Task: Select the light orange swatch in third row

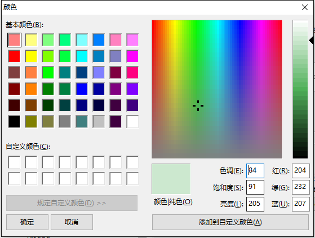Action: [31, 73]
